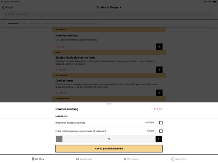Image resolution: width=218 pixels, height=163 pixels.
Task: Open Mijn account person tab
Action: click(132, 159)
